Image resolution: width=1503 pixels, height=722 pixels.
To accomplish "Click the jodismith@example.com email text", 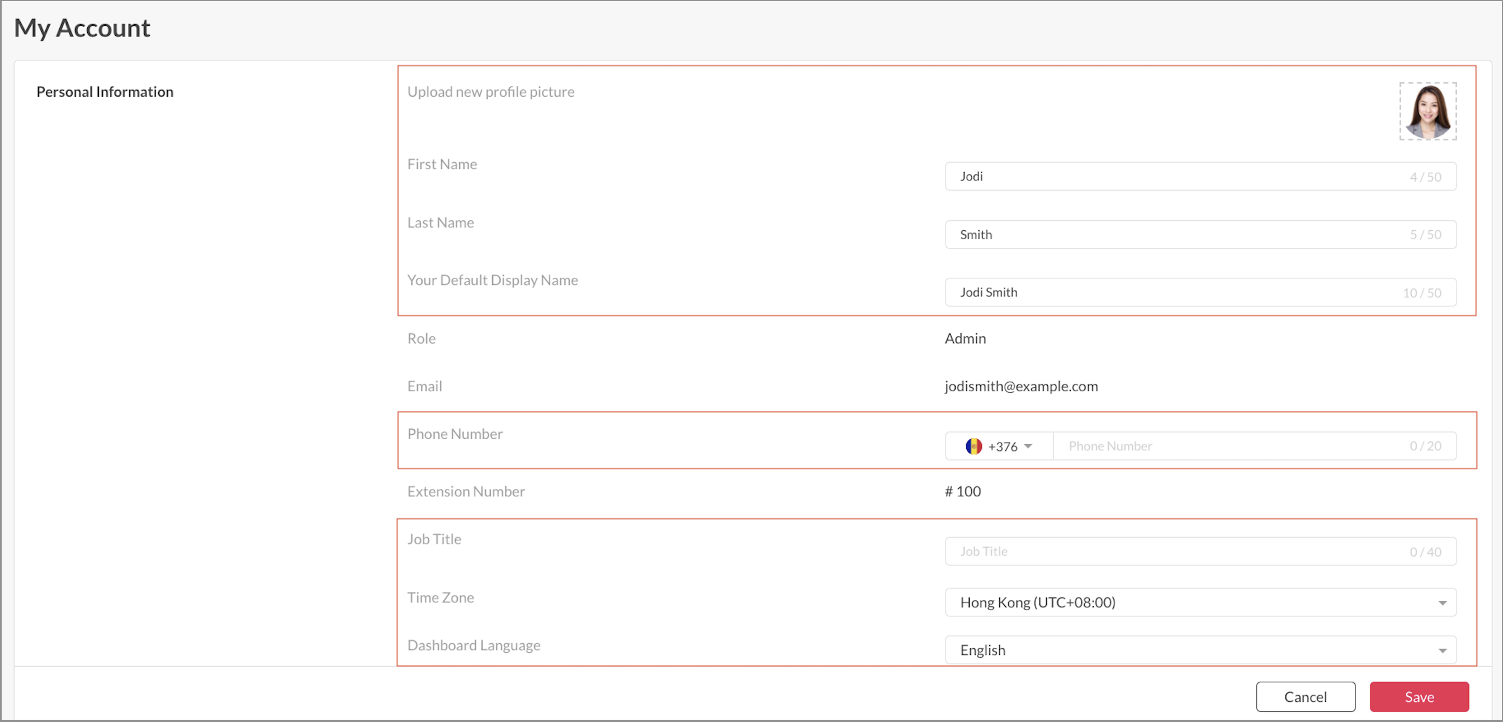I will (1021, 386).
